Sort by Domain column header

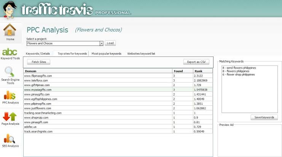pyautogui.click(x=98, y=71)
